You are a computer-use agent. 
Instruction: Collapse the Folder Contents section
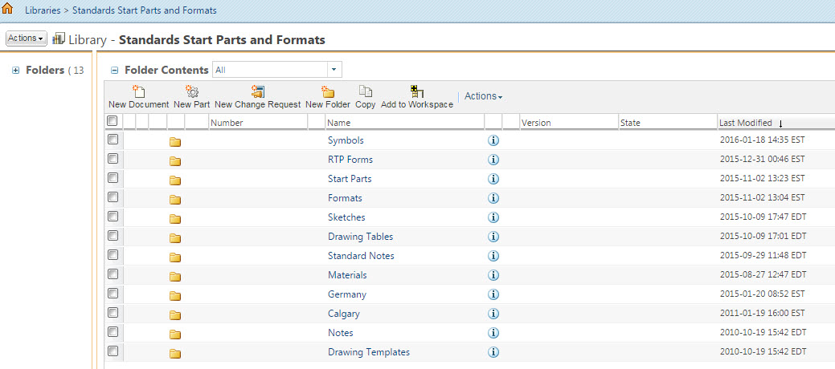[114, 70]
